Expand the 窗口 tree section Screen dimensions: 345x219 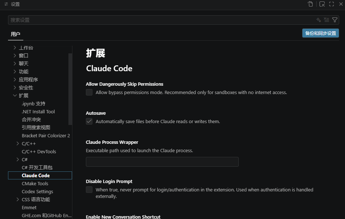pos(15,56)
